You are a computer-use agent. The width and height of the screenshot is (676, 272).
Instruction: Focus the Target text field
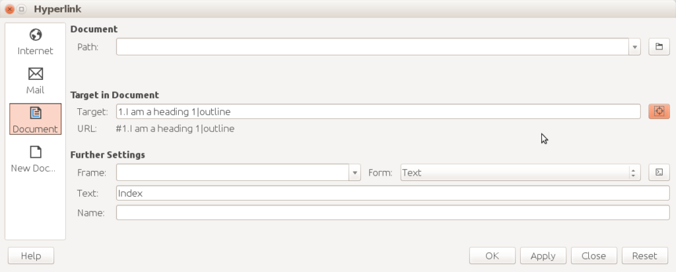click(378, 112)
